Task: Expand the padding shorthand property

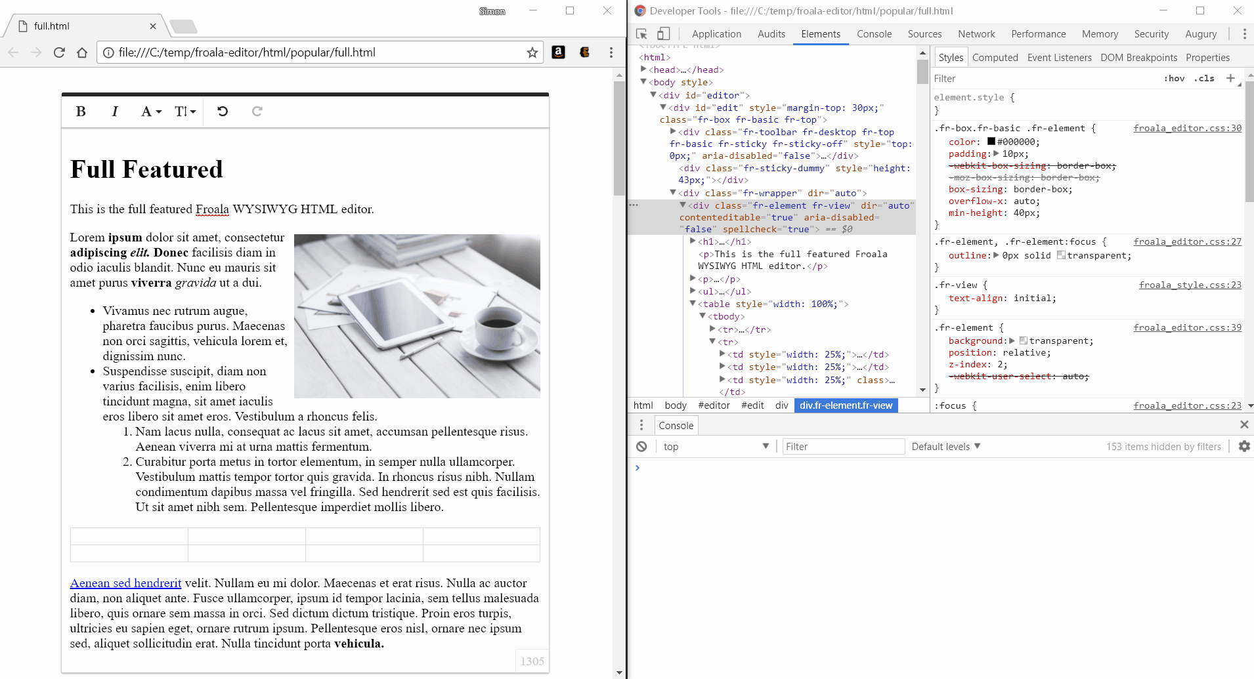Action: (996, 154)
